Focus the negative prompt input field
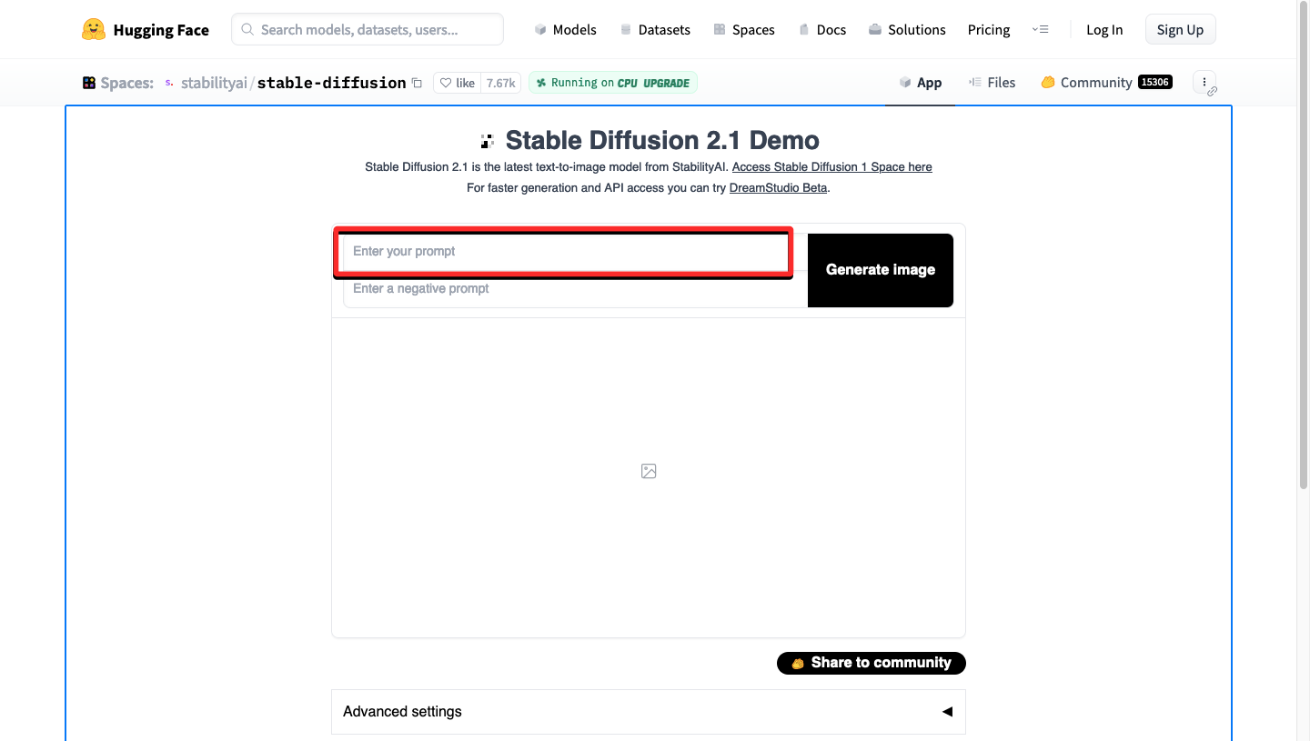 [573, 289]
